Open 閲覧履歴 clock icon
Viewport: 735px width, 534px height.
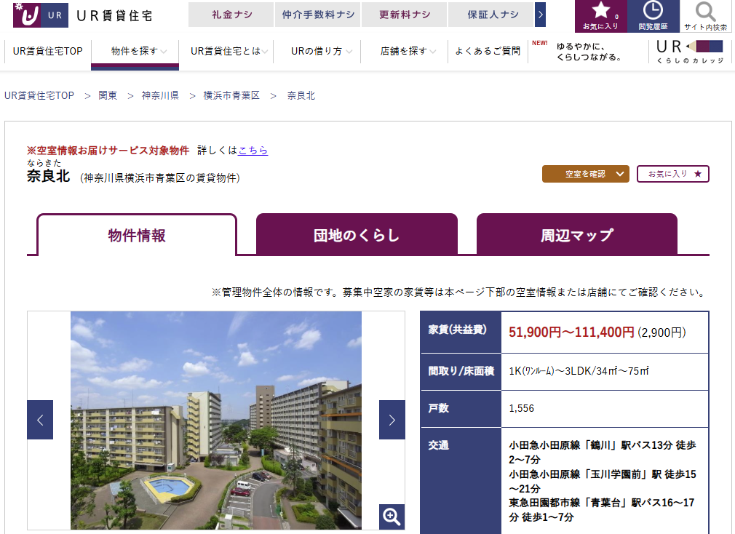tap(653, 16)
